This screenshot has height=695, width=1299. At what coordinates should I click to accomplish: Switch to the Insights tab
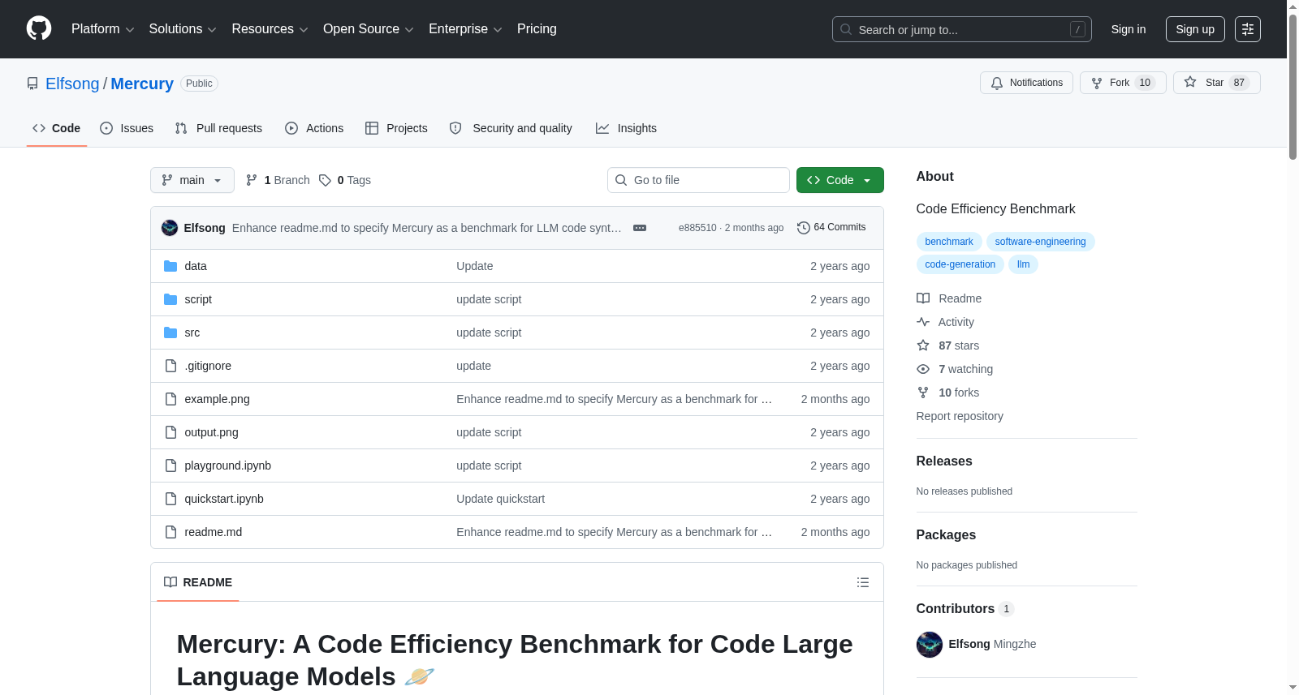tap(626, 128)
